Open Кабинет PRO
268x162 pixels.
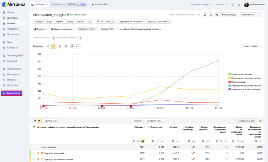100,5
